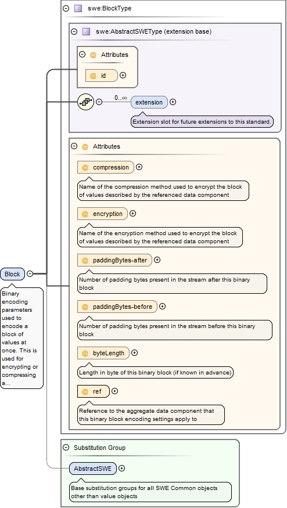This screenshot has height=508, width=287.
Task: Click the @ icon on the id attribute
Action: 93,75
